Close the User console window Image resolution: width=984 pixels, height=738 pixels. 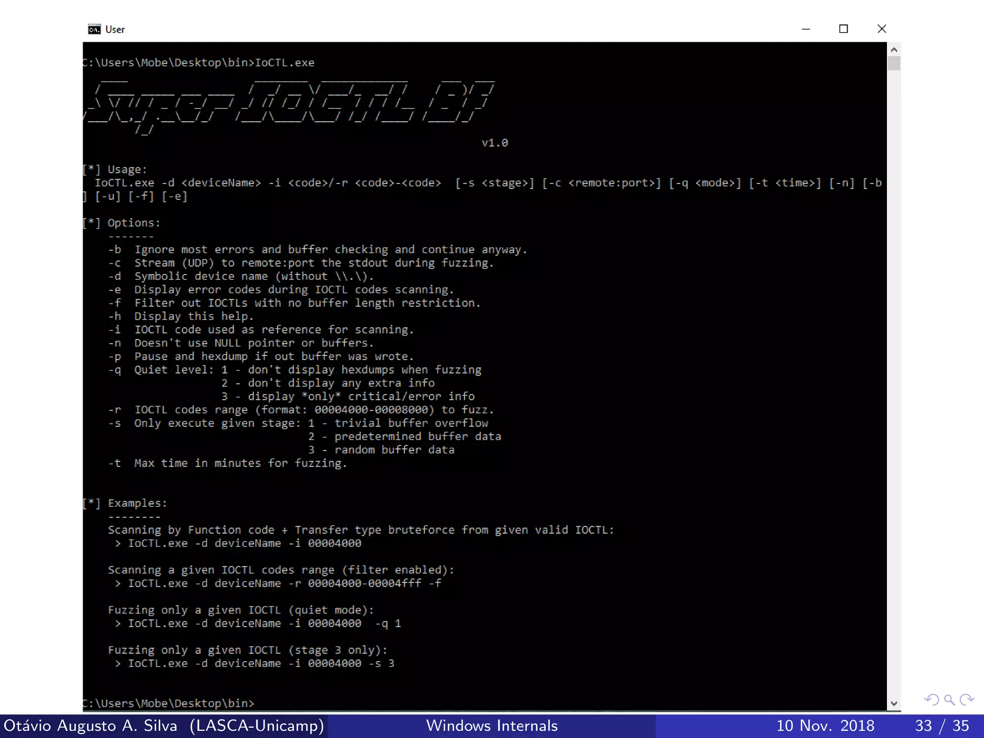[x=881, y=29]
